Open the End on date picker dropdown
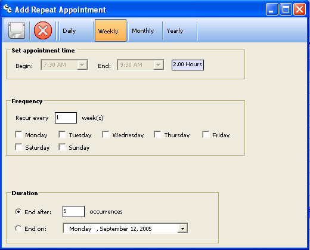 tap(182, 229)
